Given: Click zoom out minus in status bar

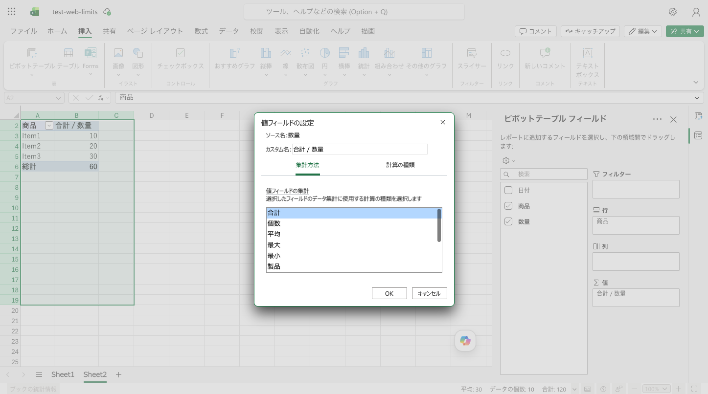Looking at the screenshot, I should coord(634,389).
